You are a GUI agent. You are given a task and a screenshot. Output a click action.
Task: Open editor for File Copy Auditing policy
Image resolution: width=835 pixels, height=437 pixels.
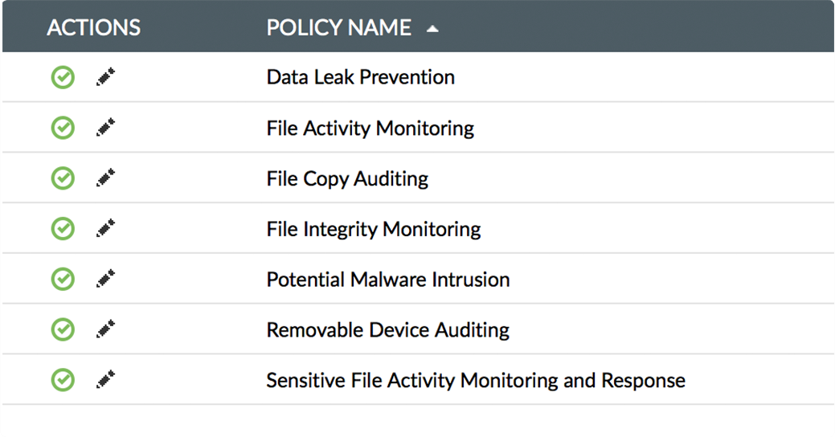[105, 178]
